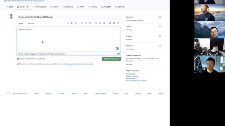Insert heading with the H icon
Screen dimensions: 225x126
(68, 23)
